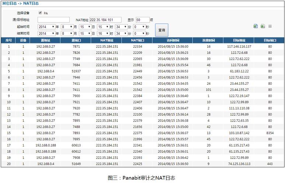Click target address 122.72.63.35
285x184 pixels.
(239, 120)
